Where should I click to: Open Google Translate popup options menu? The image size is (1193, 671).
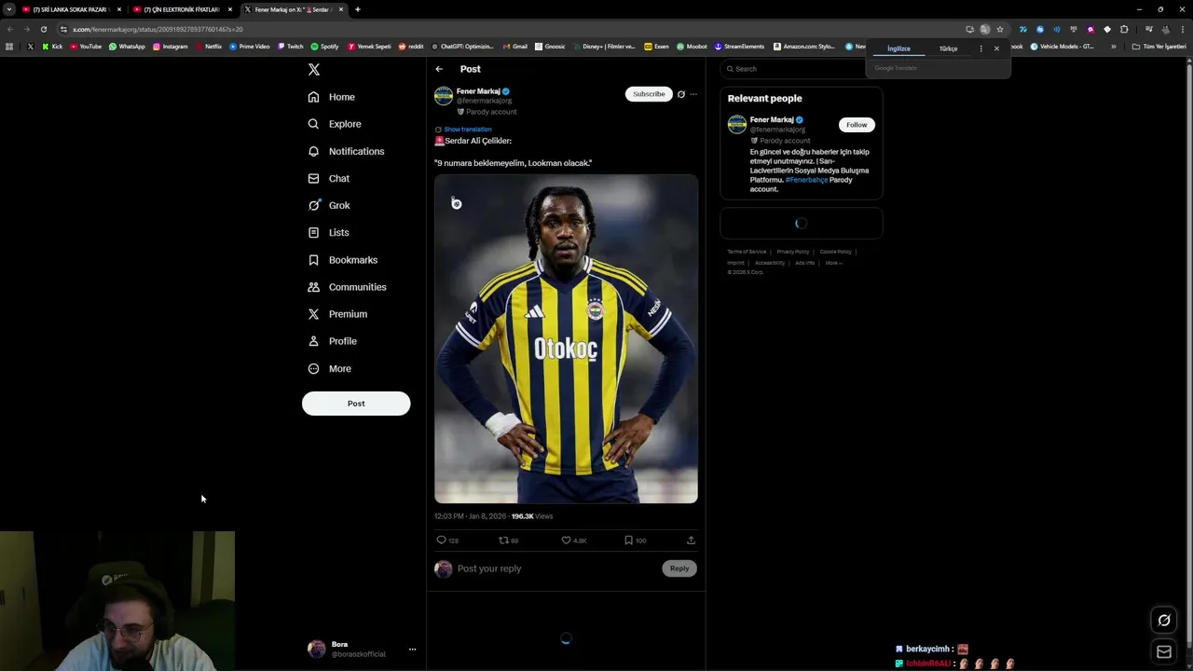click(x=980, y=48)
